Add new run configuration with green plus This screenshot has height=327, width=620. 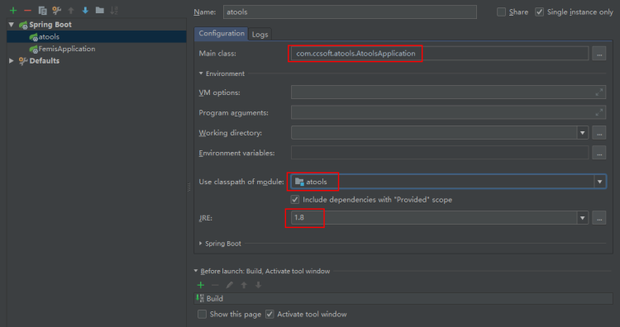pyautogui.click(x=13, y=11)
